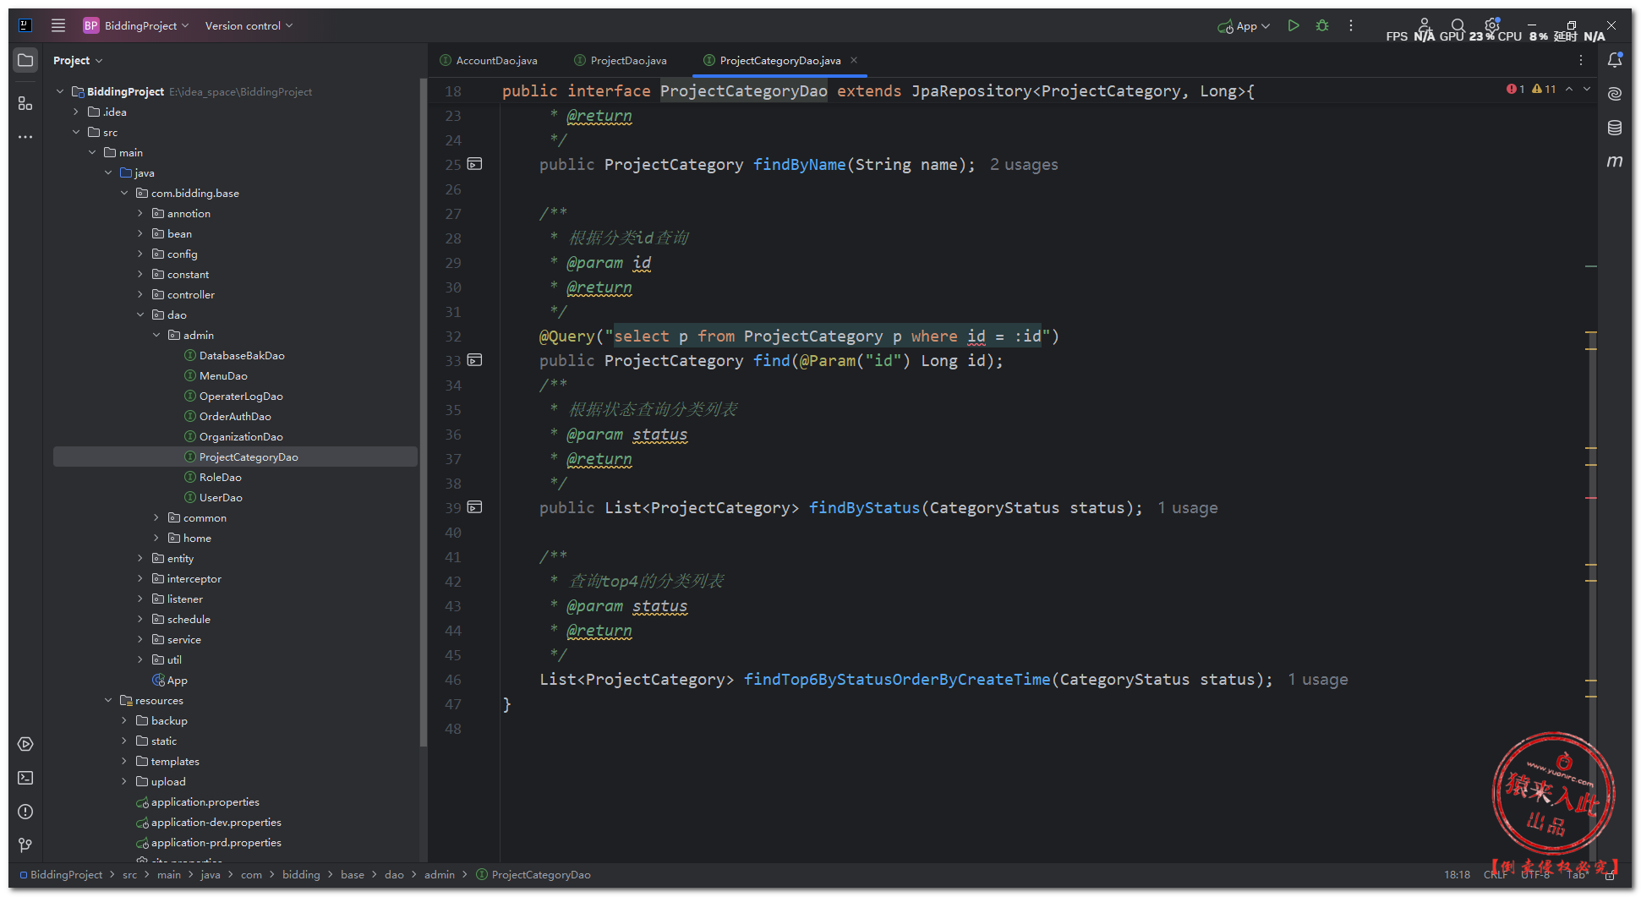Open the main hamburger menu
This screenshot has width=1641, height=897.
[x=58, y=25]
